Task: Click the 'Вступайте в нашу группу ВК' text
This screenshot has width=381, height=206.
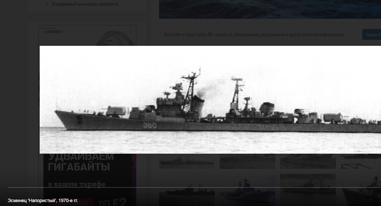Action: [254, 35]
